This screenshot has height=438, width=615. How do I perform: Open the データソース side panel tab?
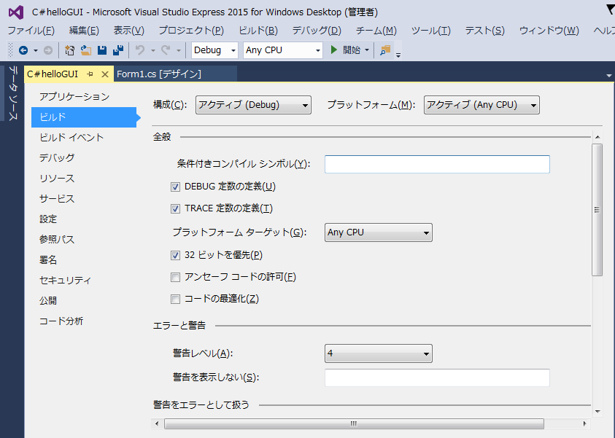(x=13, y=93)
